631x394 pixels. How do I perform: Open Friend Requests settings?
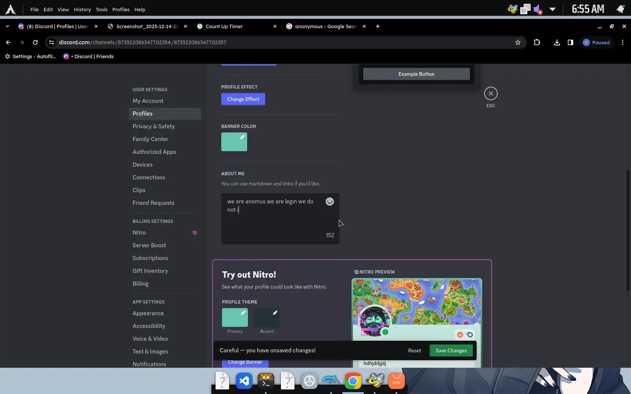[165, 203]
